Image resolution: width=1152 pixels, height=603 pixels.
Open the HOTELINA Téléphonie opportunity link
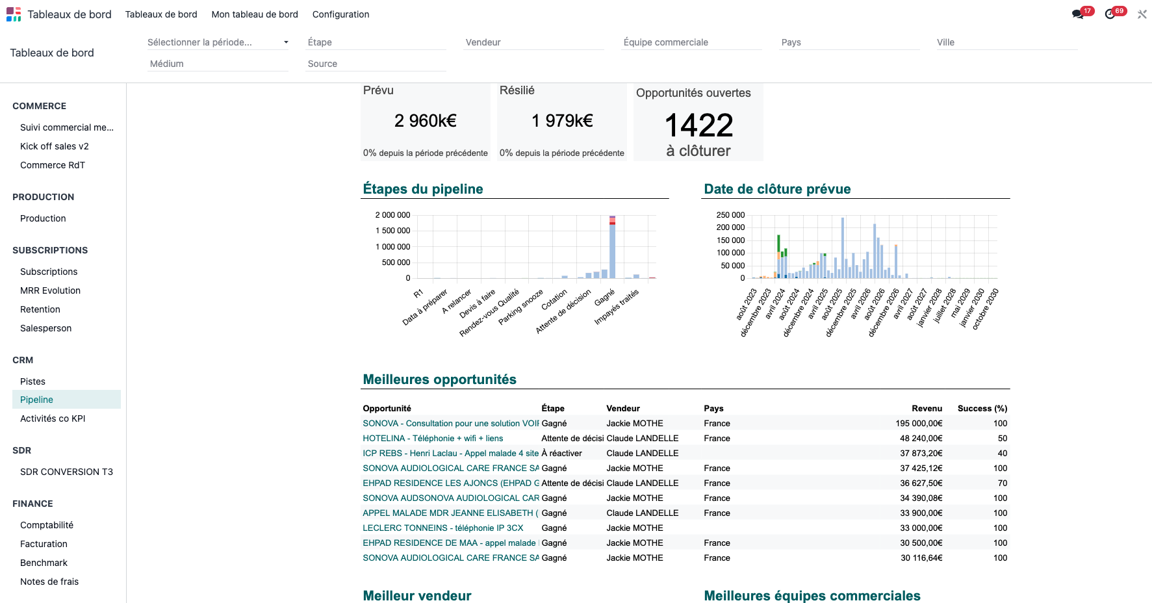[x=433, y=439]
